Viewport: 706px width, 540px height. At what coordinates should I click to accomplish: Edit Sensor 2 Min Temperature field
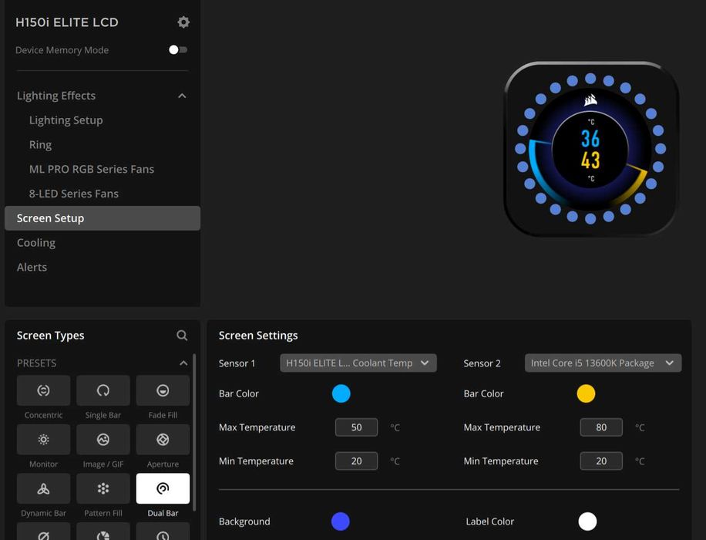click(x=601, y=461)
